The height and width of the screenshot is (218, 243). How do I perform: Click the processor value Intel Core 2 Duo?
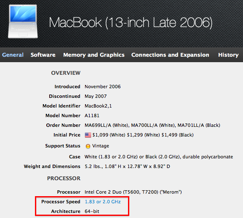(133, 192)
